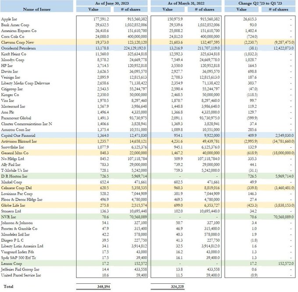Viewport: 298px width, 292px height.
Task: Select the 'Markel Corp' issuer cell
Action: point(11,182)
